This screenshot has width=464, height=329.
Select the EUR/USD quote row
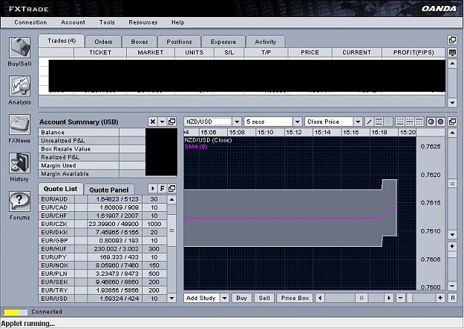[102, 299]
